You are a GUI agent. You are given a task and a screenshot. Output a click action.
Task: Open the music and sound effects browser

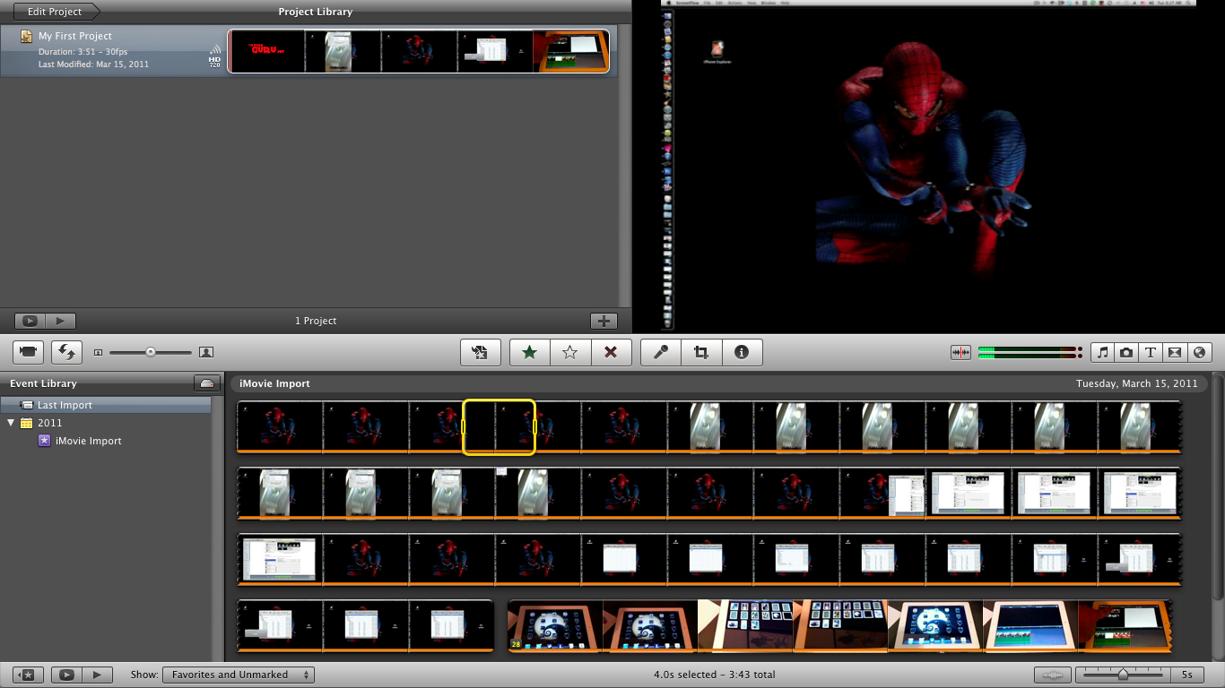[1103, 353]
